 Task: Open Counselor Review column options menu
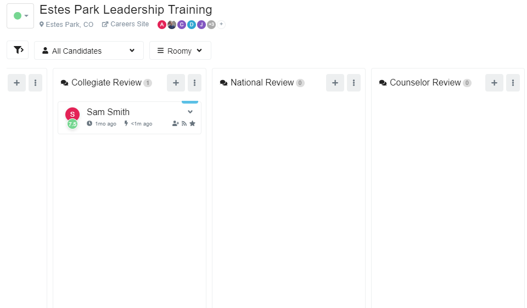(513, 83)
